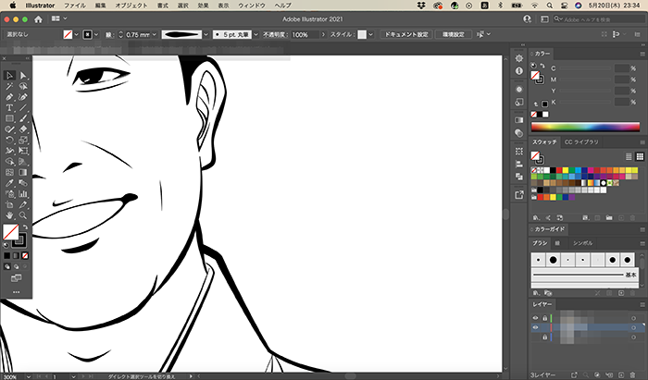The height and width of the screenshot is (380, 648).
Task: Open the variable width profile dropdown
Action: point(206,34)
